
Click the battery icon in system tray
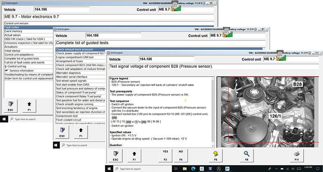tap(282, 169)
